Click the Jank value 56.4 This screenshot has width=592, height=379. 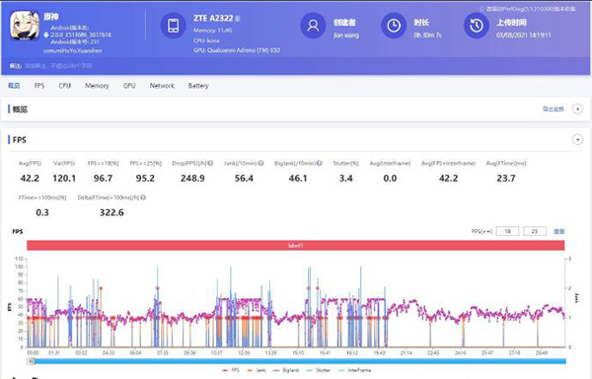(244, 179)
